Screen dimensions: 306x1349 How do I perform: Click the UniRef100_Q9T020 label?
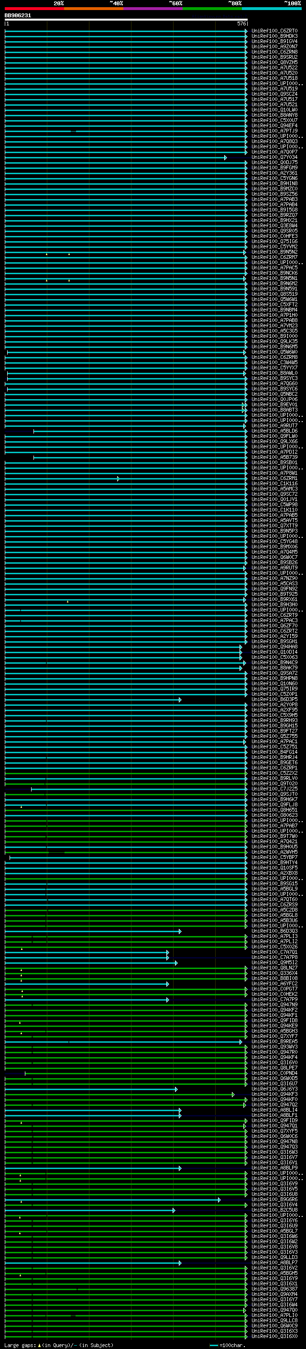coord(274,783)
